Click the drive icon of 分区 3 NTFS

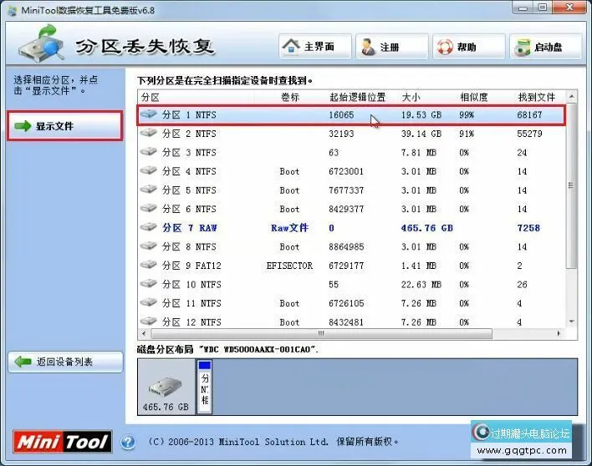tap(148, 151)
